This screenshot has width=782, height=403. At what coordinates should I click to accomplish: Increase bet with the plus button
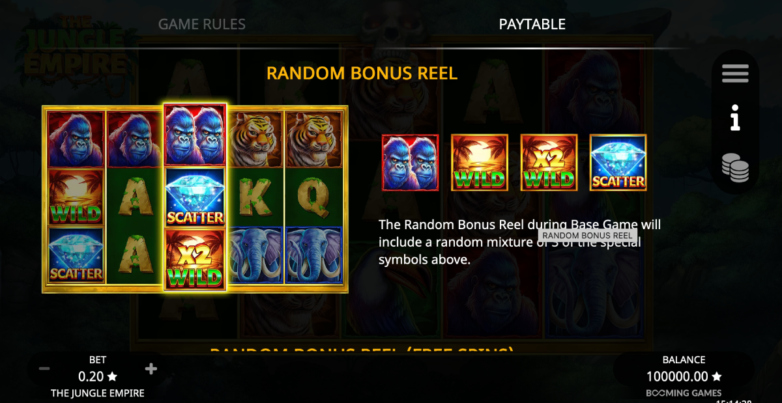pos(151,369)
